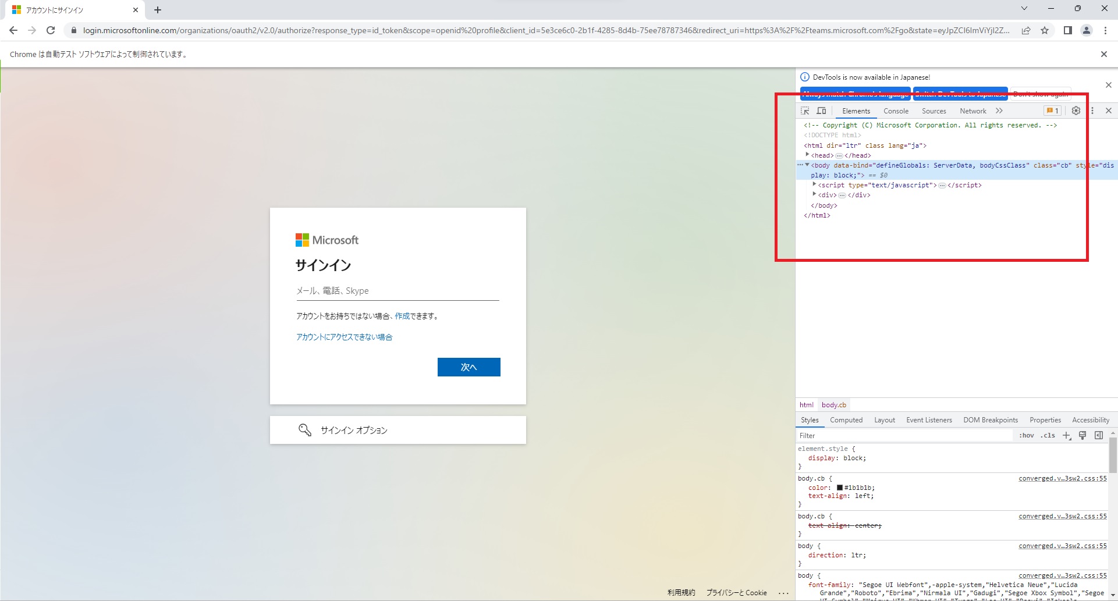Select the inspect element cursor tool
Viewport: 1118px width, 601px height.
coord(805,111)
